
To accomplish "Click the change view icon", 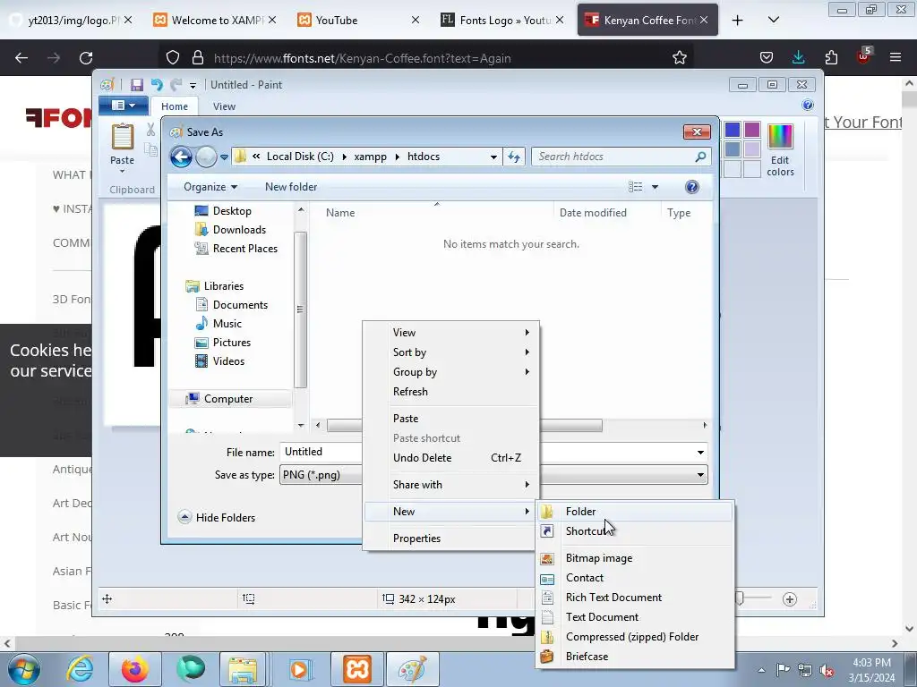I will tap(635, 187).
